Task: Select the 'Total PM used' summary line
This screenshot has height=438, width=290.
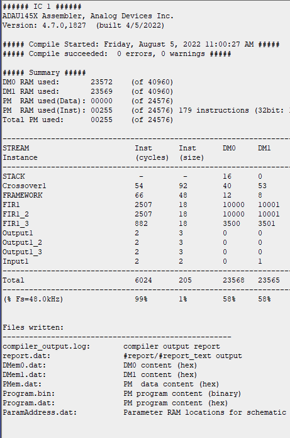Action: point(88,120)
